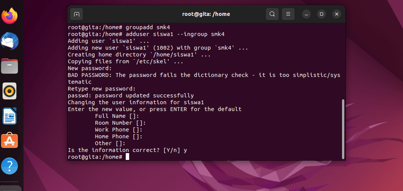Click the BAD PASSWORD warning text

tap(204, 78)
